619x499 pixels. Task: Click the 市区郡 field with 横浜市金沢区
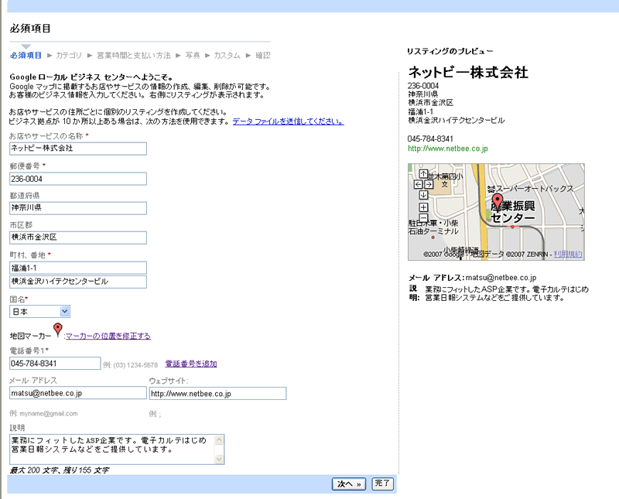(78, 238)
